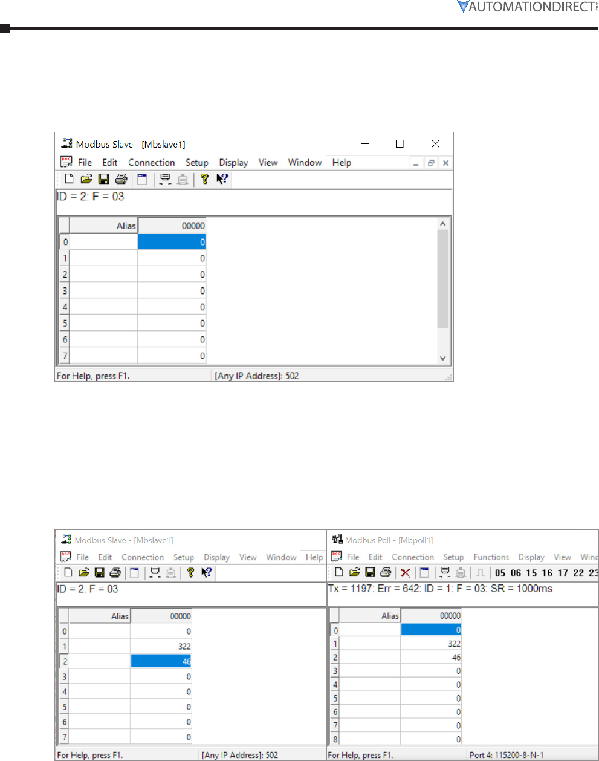
Task: Click Save icon in lower Modbus Slave window
Action: (100, 572)
